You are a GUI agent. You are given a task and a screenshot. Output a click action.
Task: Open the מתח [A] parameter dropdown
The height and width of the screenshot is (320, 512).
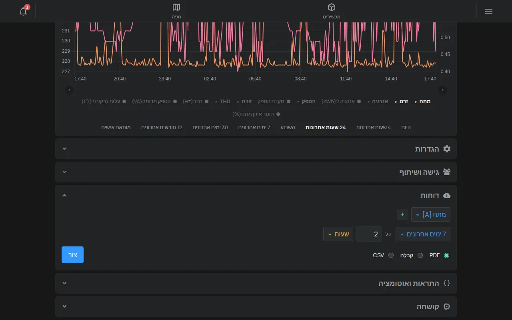(x=431, y=214)
